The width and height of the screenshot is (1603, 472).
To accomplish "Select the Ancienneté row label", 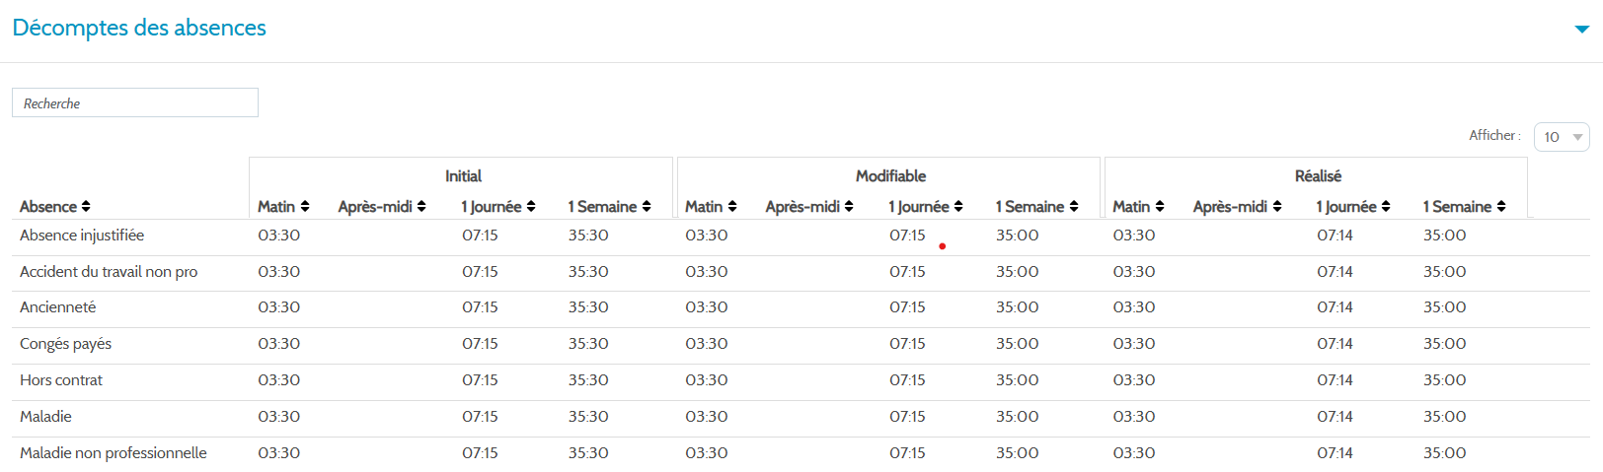I will coord(58,307).
